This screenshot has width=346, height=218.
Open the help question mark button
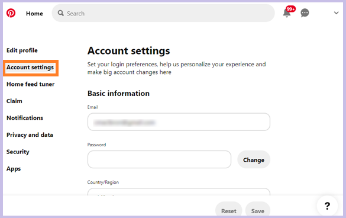(x=327, y=206)
